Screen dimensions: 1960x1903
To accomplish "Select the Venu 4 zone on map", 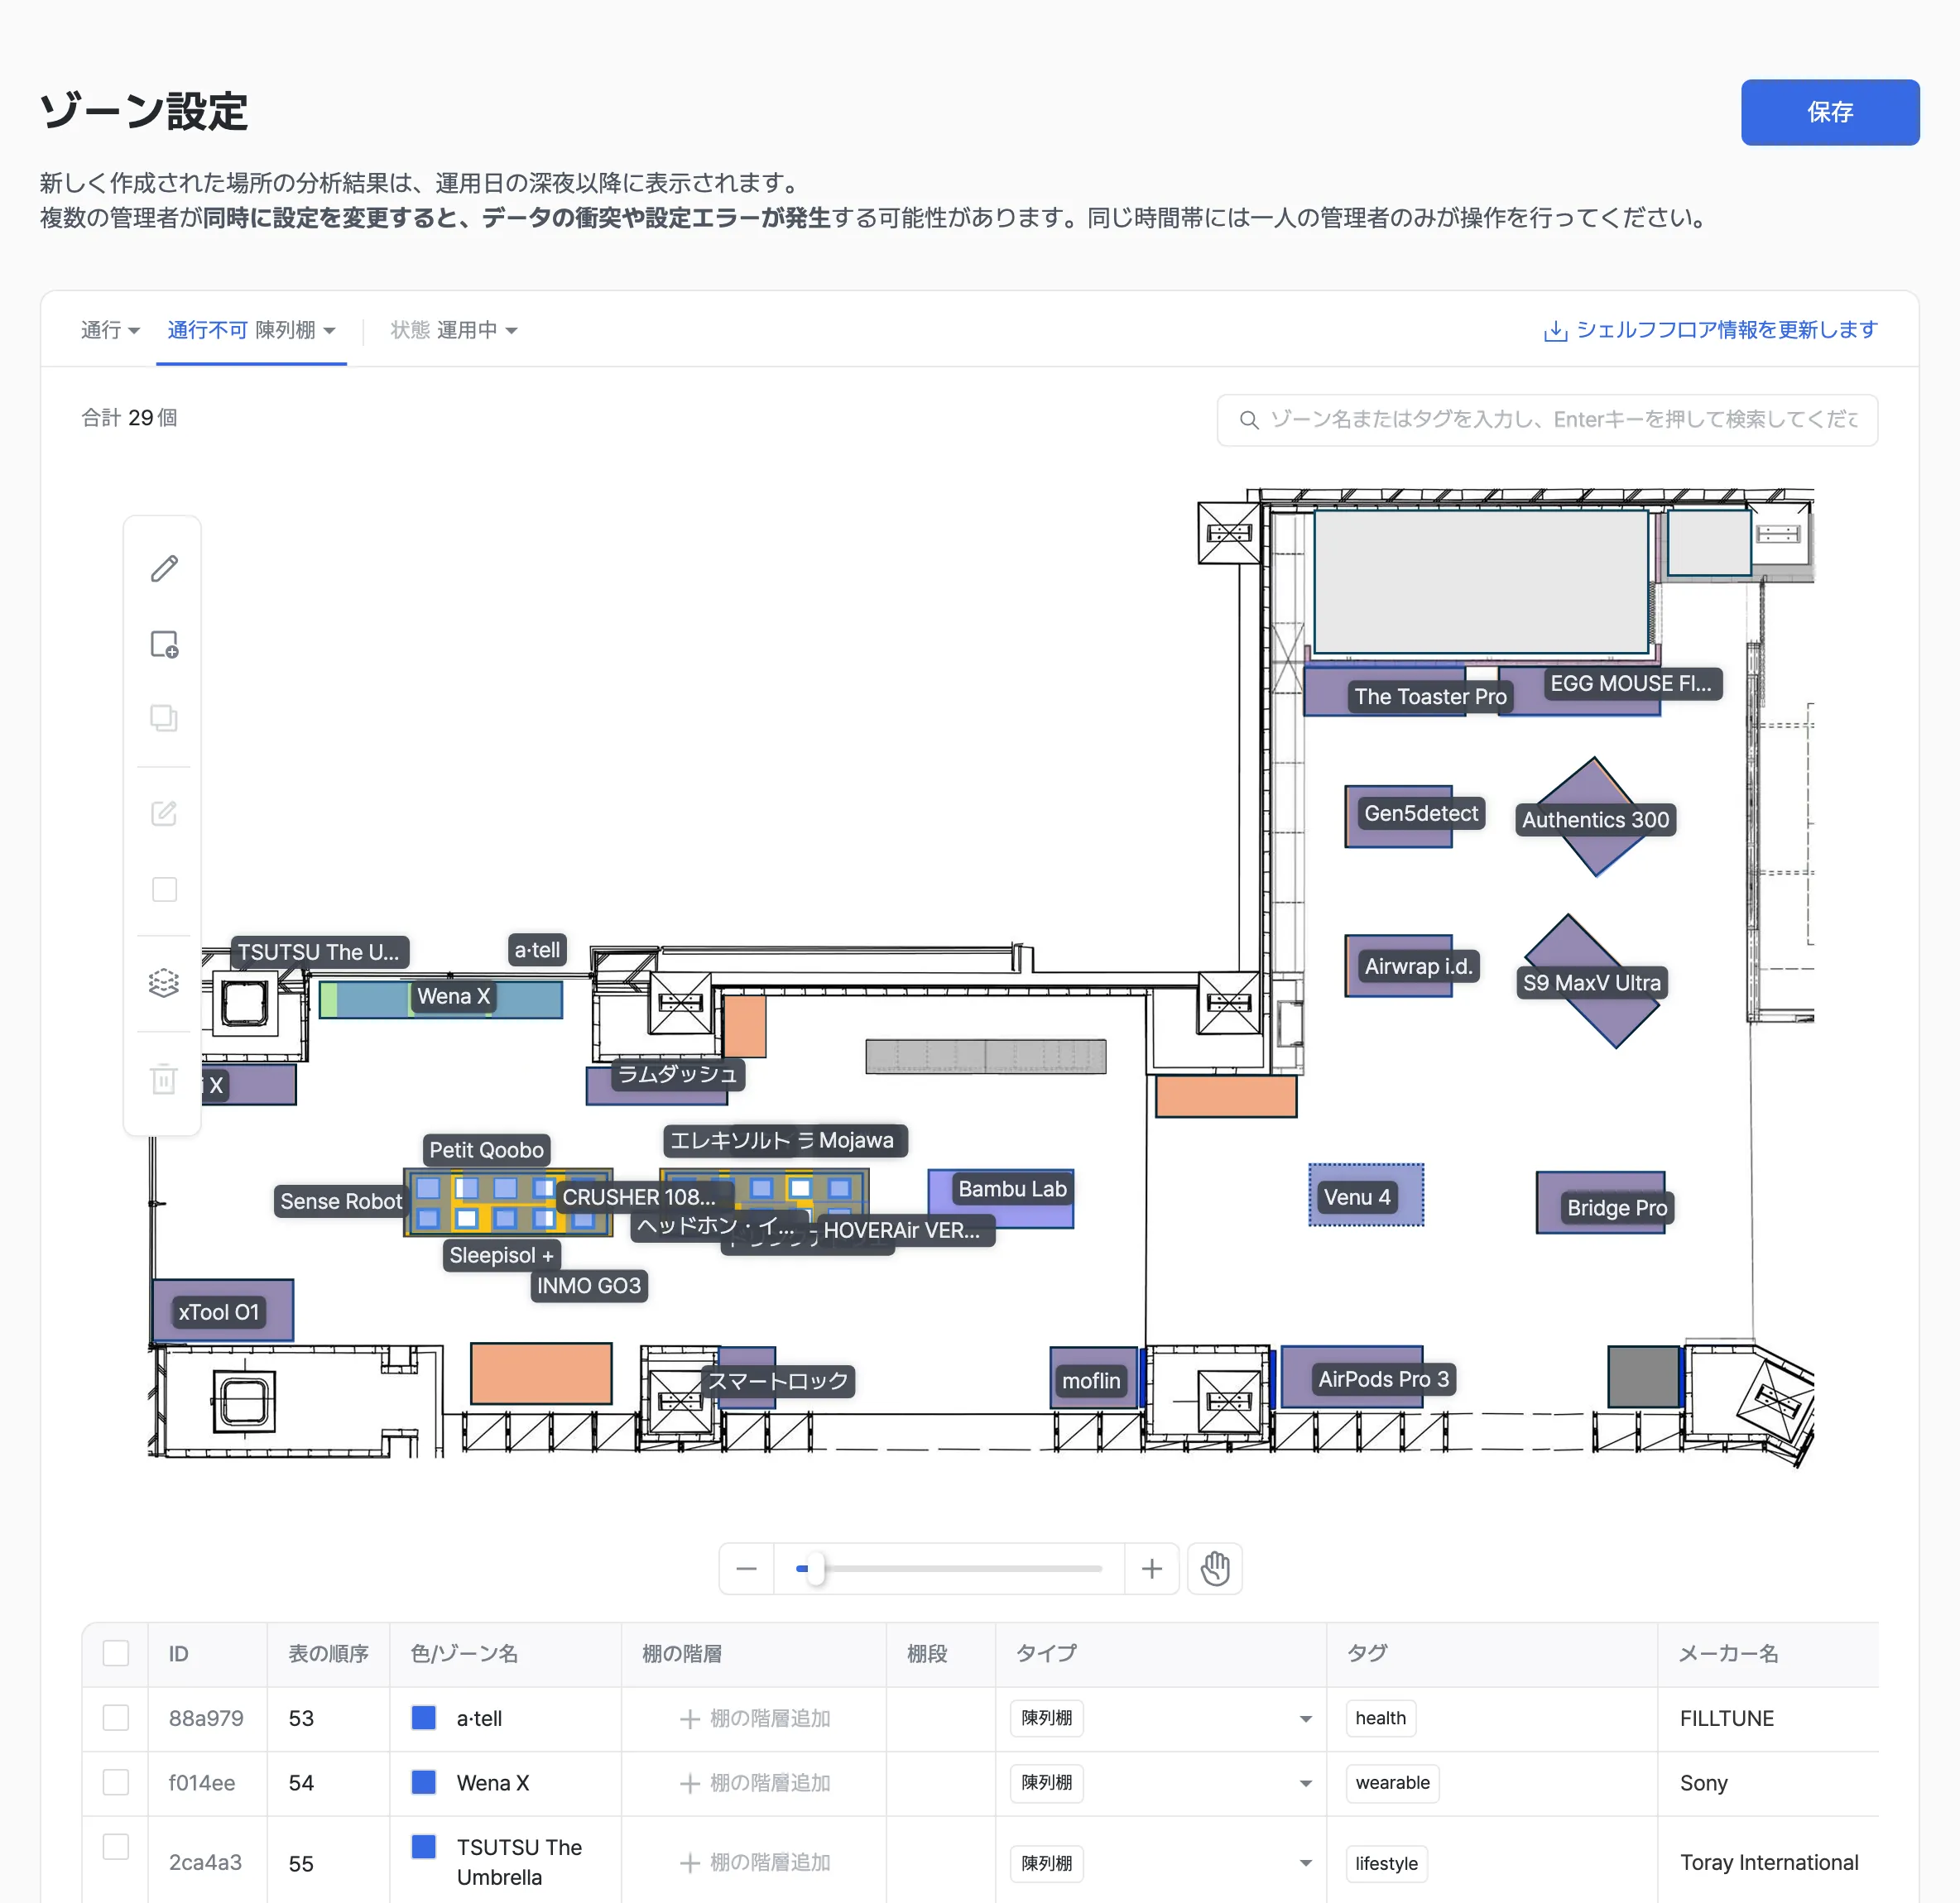I will pyautogui.click(x=1366, y=1195).
